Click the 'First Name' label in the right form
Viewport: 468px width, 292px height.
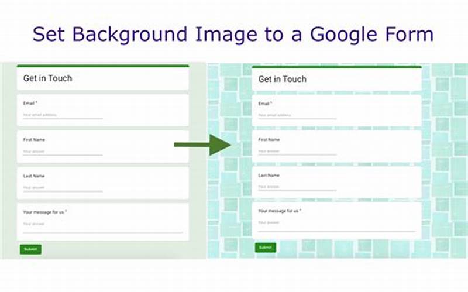(269, 140)
